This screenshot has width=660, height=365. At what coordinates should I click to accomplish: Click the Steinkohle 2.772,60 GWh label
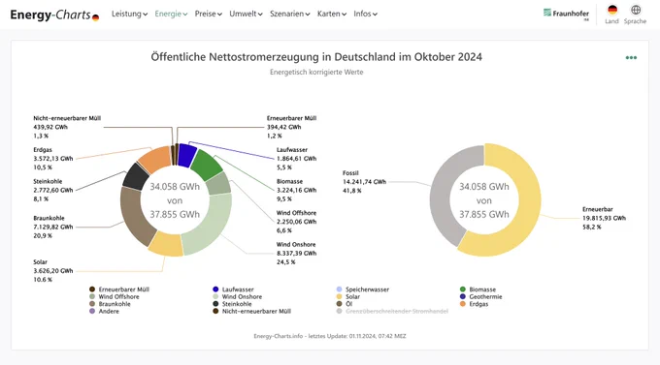tap(53, 190)
